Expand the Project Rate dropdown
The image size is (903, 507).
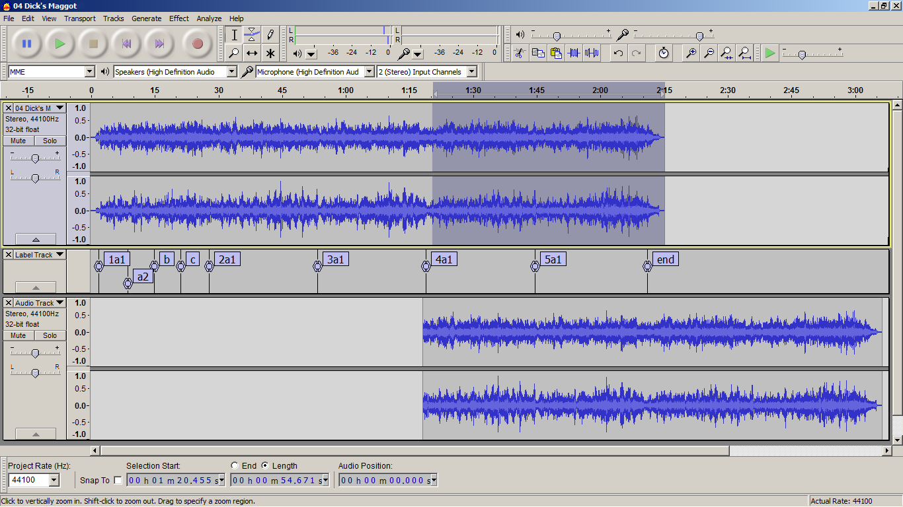[54, 480]
